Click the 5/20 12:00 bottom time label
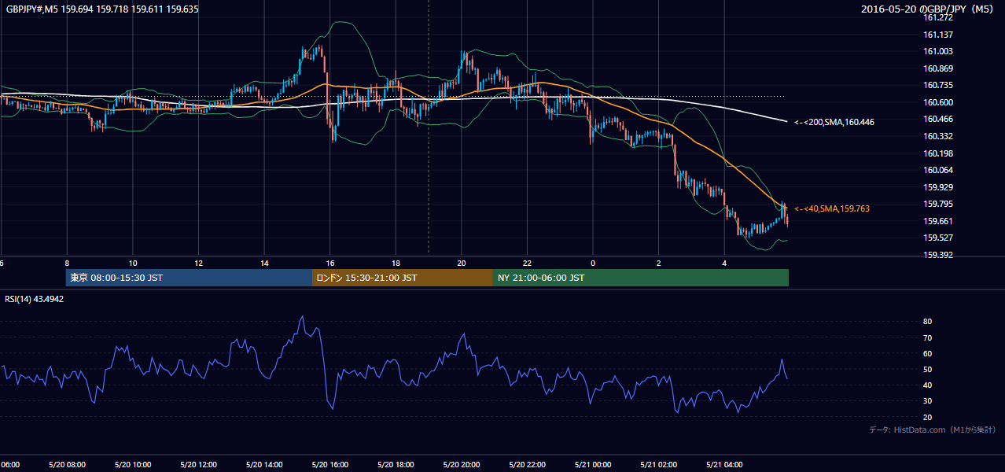The width and height of the screenshot is (1005, 472). [198, 464]
